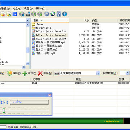Open the 光盘 menu
The width and height of the screenshot is (130, 130).
[x=17, y=9]
